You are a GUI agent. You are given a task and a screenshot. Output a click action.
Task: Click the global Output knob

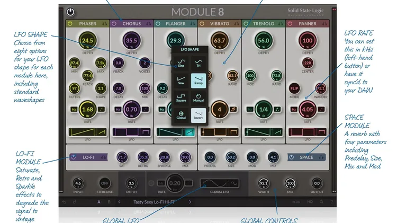coord(317,183)
